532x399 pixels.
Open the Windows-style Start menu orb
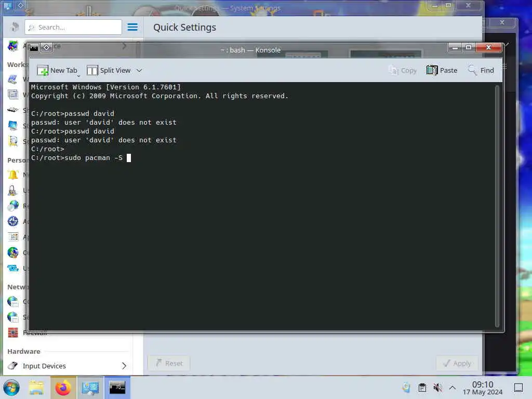[11, 388]
